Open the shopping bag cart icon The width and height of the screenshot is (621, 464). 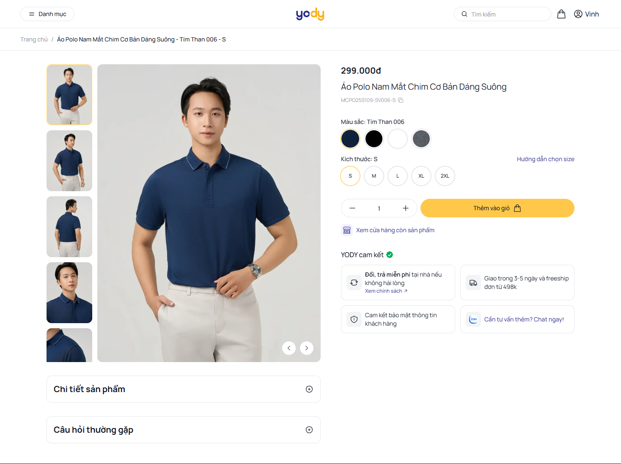561,14
